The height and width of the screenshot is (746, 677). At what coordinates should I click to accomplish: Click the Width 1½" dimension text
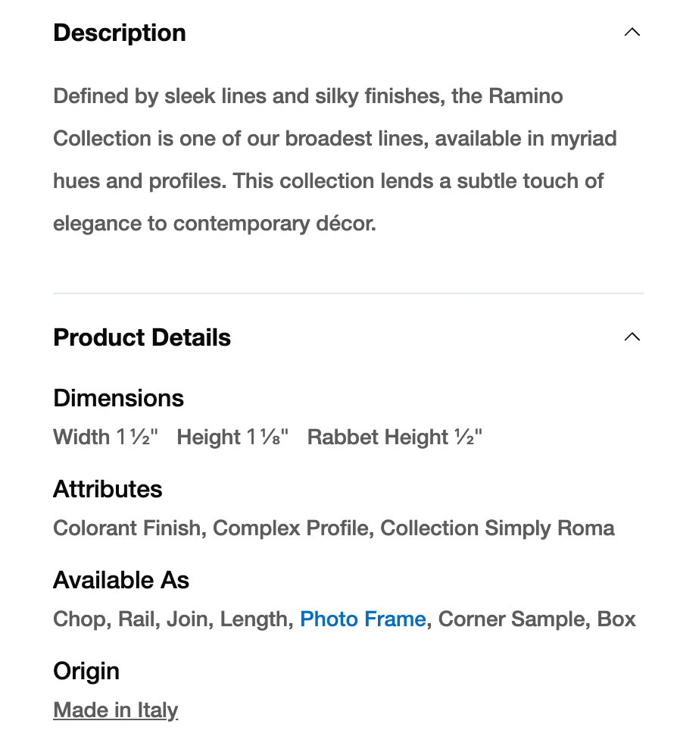pyautogui.click(x=105, y=437)
